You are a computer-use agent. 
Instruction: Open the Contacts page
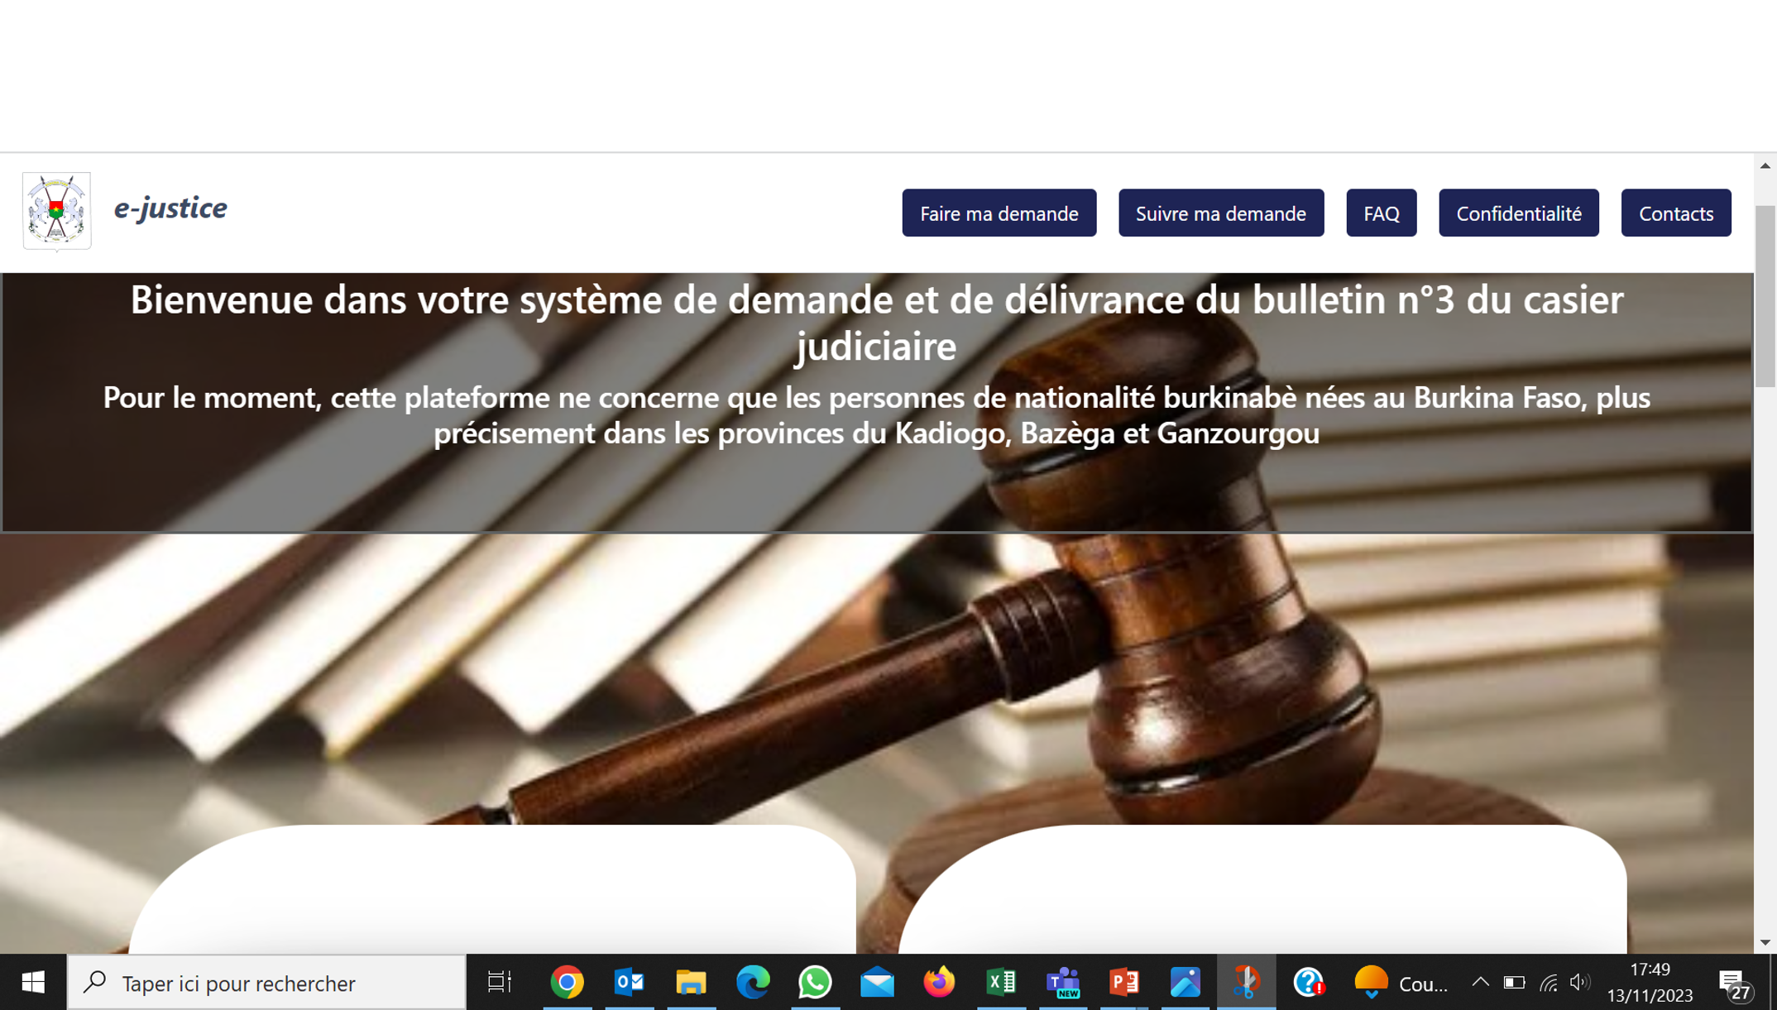[x=1676, y=213]
